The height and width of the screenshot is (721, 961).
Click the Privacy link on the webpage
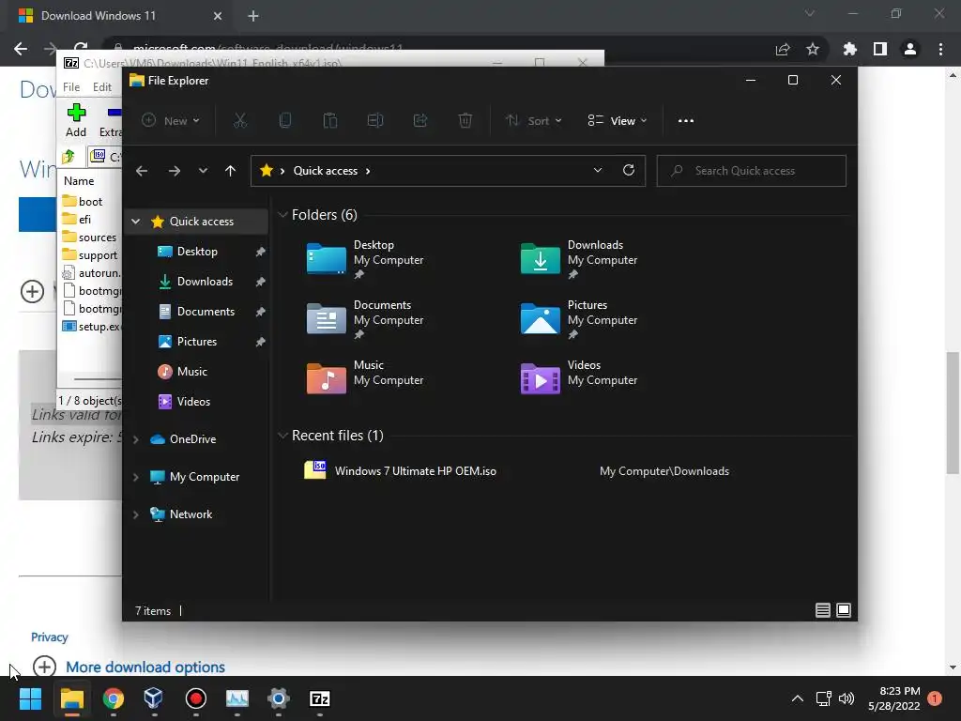tap(49, 637)
